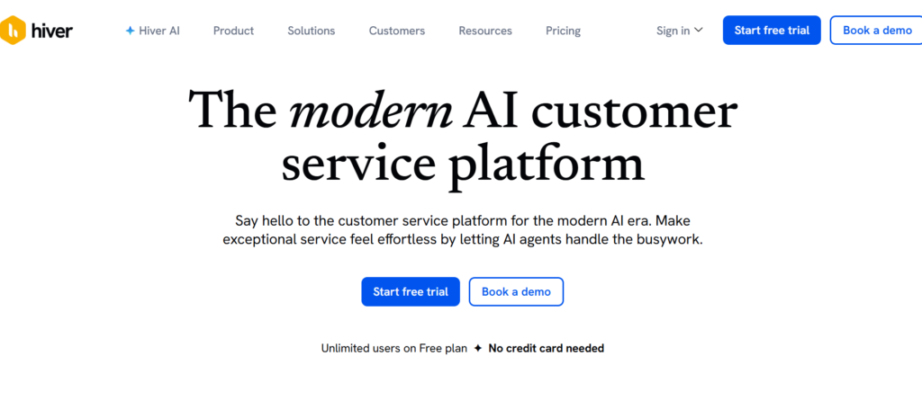The image size is (922, 410).
Task: Go to the Pricing page link
Action: tap(563, 31)
